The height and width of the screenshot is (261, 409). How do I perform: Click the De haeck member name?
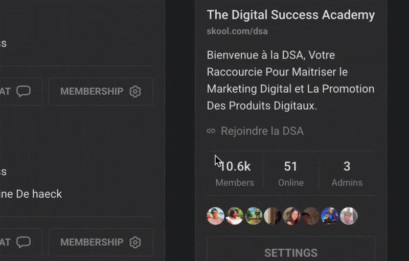[32, 194]
